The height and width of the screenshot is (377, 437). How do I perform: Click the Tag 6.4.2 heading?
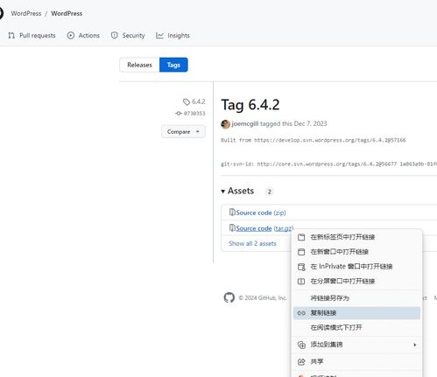click(x=250, y=105)
